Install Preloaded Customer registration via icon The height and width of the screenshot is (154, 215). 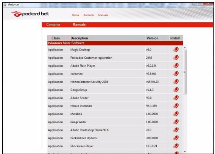176,58
